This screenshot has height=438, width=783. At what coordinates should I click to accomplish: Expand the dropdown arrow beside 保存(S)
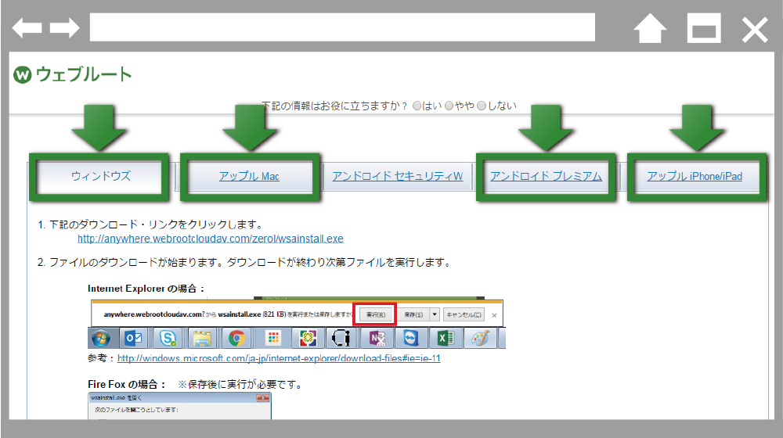[x=435, y=314]
